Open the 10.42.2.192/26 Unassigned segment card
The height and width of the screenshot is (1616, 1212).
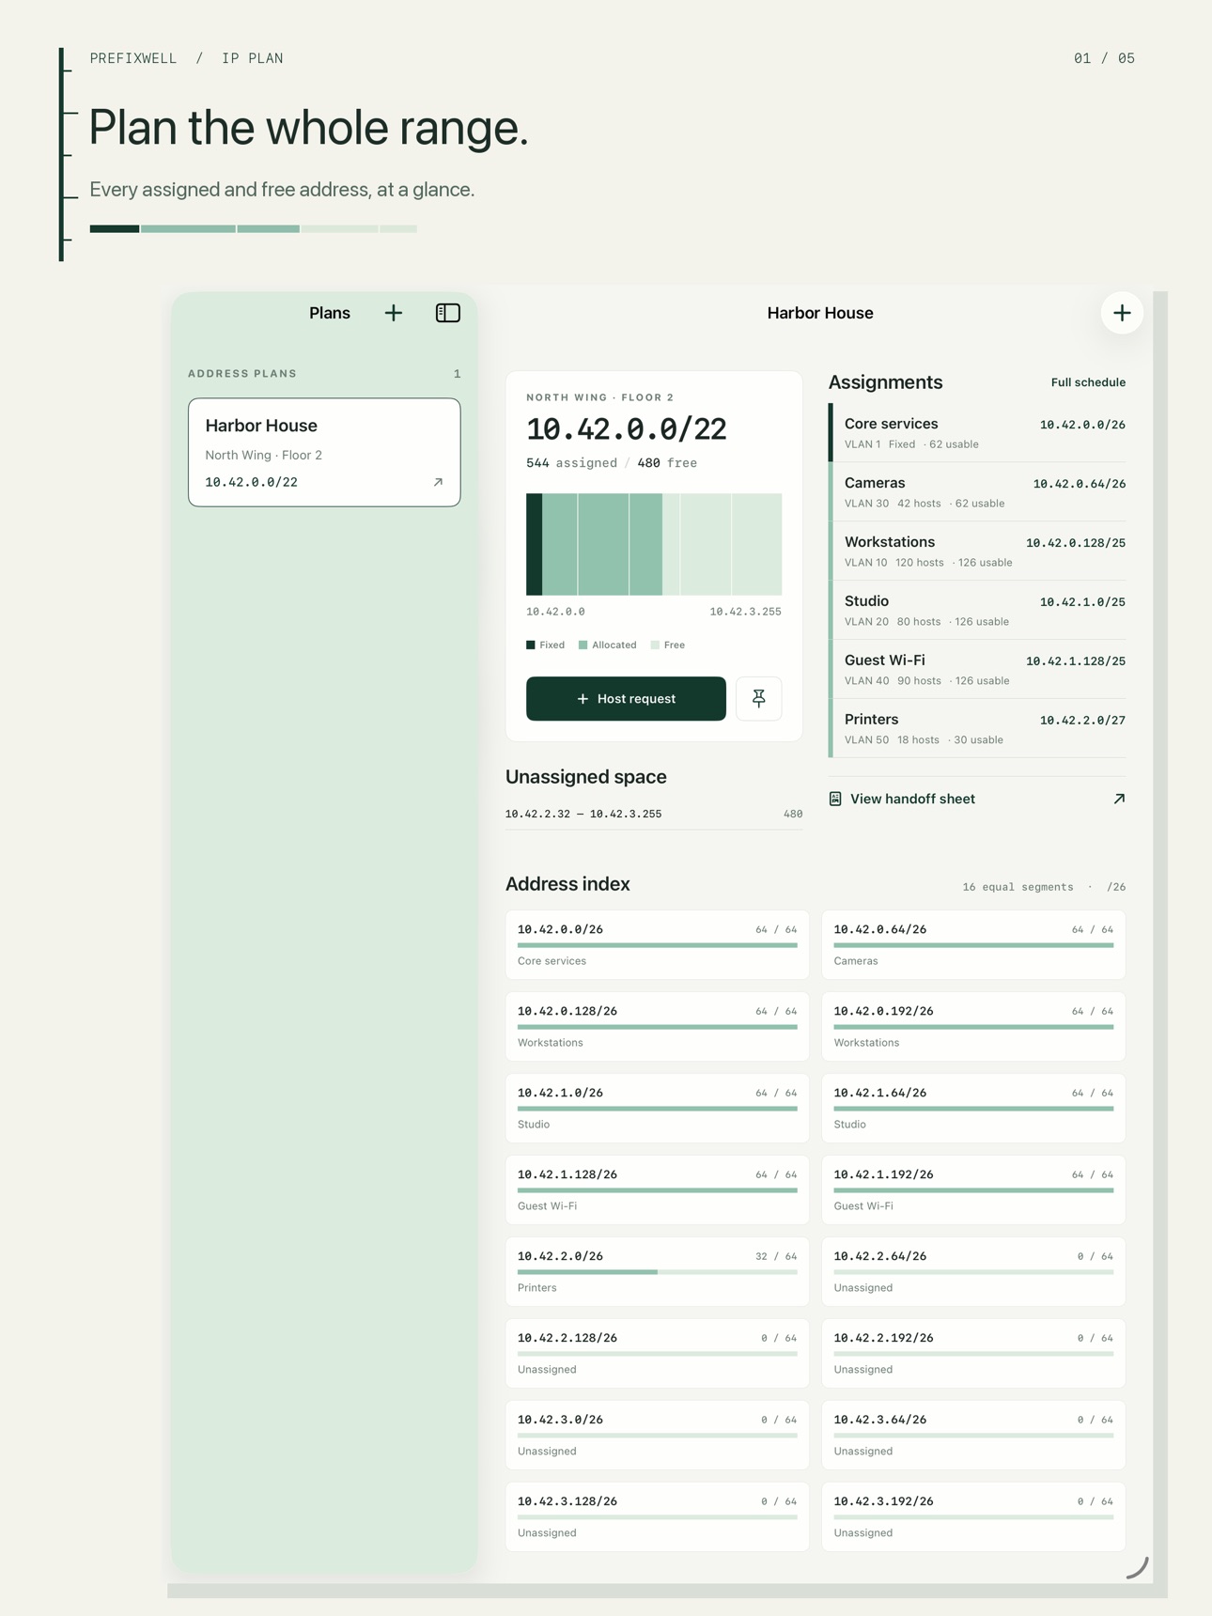(x=973, y=1353)
